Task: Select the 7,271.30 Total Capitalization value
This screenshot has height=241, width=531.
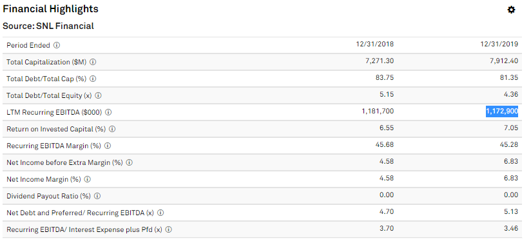Action: (380, 61)
